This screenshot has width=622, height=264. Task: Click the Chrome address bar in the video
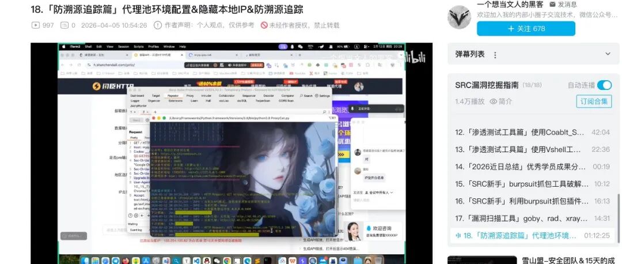coord(135,65)
